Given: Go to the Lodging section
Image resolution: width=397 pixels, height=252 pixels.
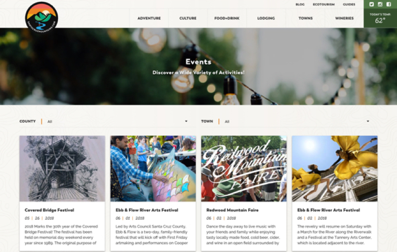Looking at the screenshot, I should tap(266, 18).
